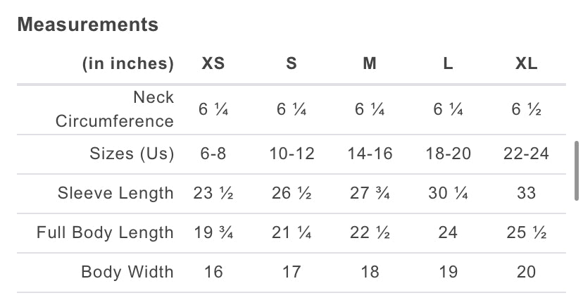Select the L size column header

coord(449,63)
